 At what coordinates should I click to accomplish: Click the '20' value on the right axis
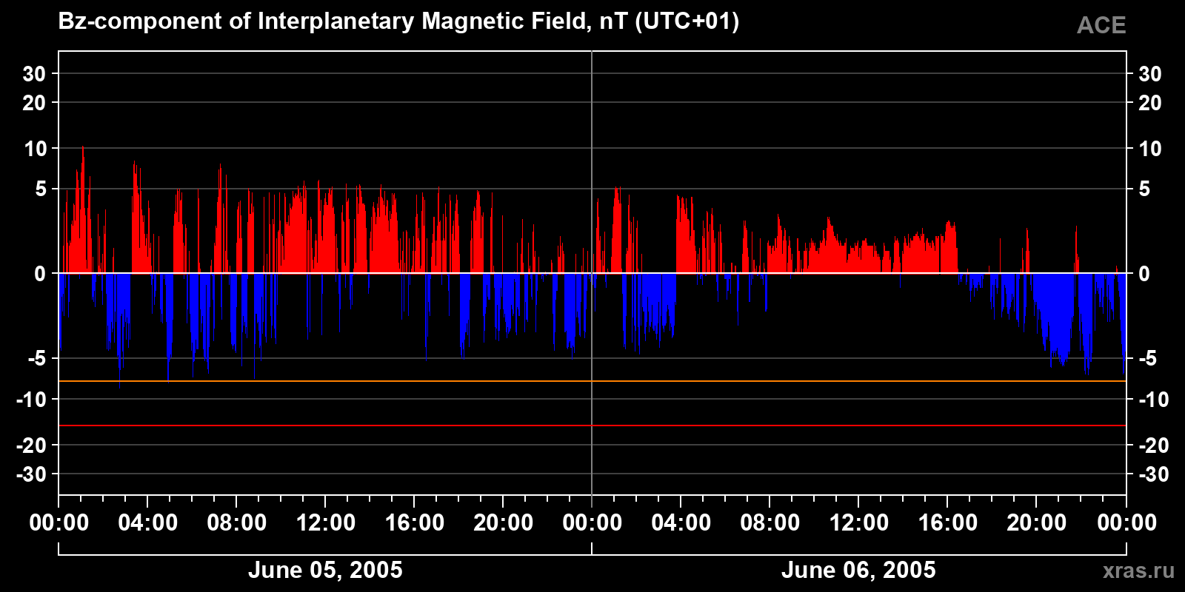[1150, 103]
